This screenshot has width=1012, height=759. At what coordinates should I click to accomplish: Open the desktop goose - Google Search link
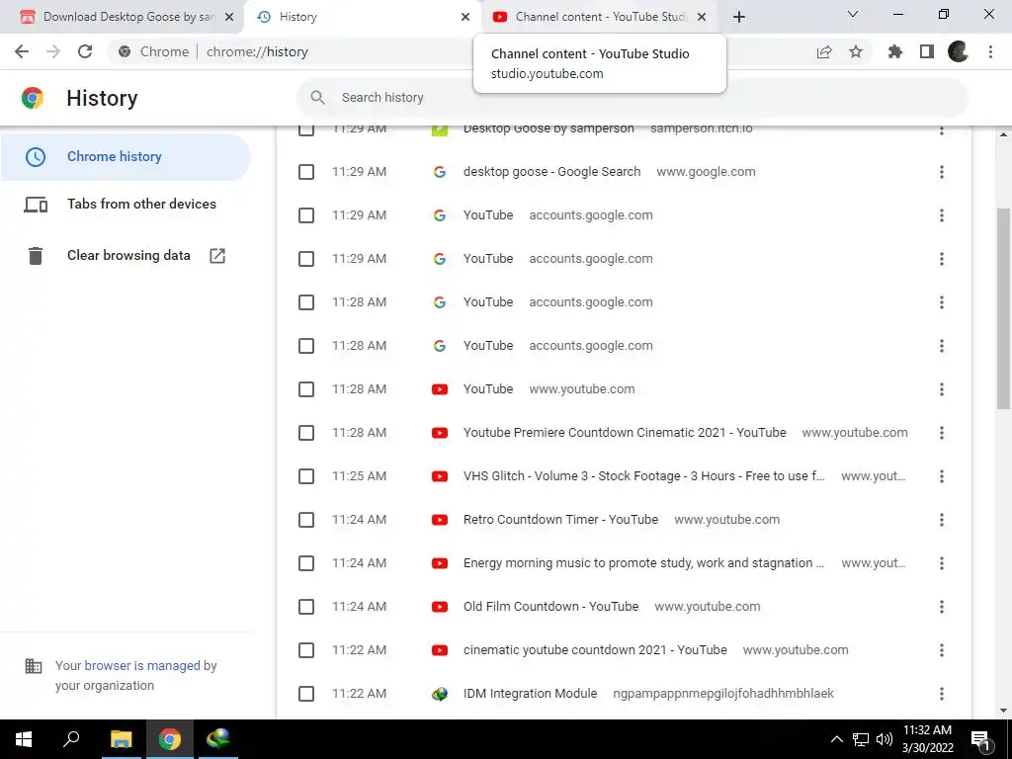[551, 172]
